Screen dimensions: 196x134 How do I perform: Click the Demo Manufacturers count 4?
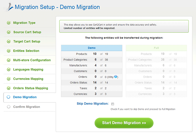(x=95, y=65)
